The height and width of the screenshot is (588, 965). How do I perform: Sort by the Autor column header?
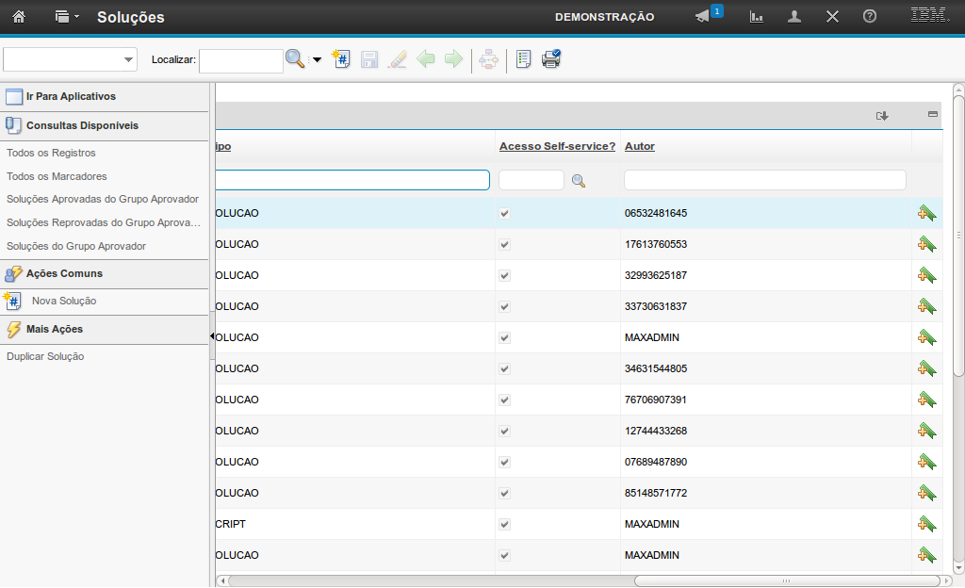pyautogui.click(x=640, y=146)
